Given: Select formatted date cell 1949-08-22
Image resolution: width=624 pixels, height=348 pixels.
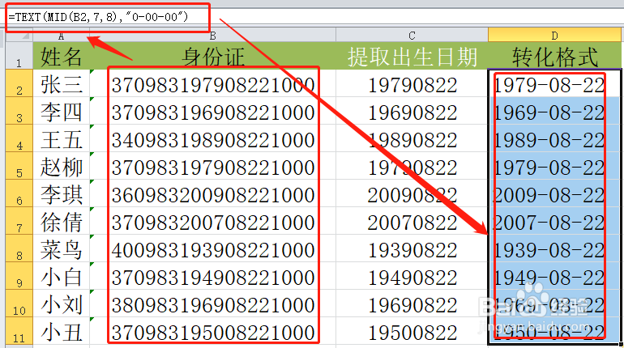Looking at the screenshot, I should point(554,276).
